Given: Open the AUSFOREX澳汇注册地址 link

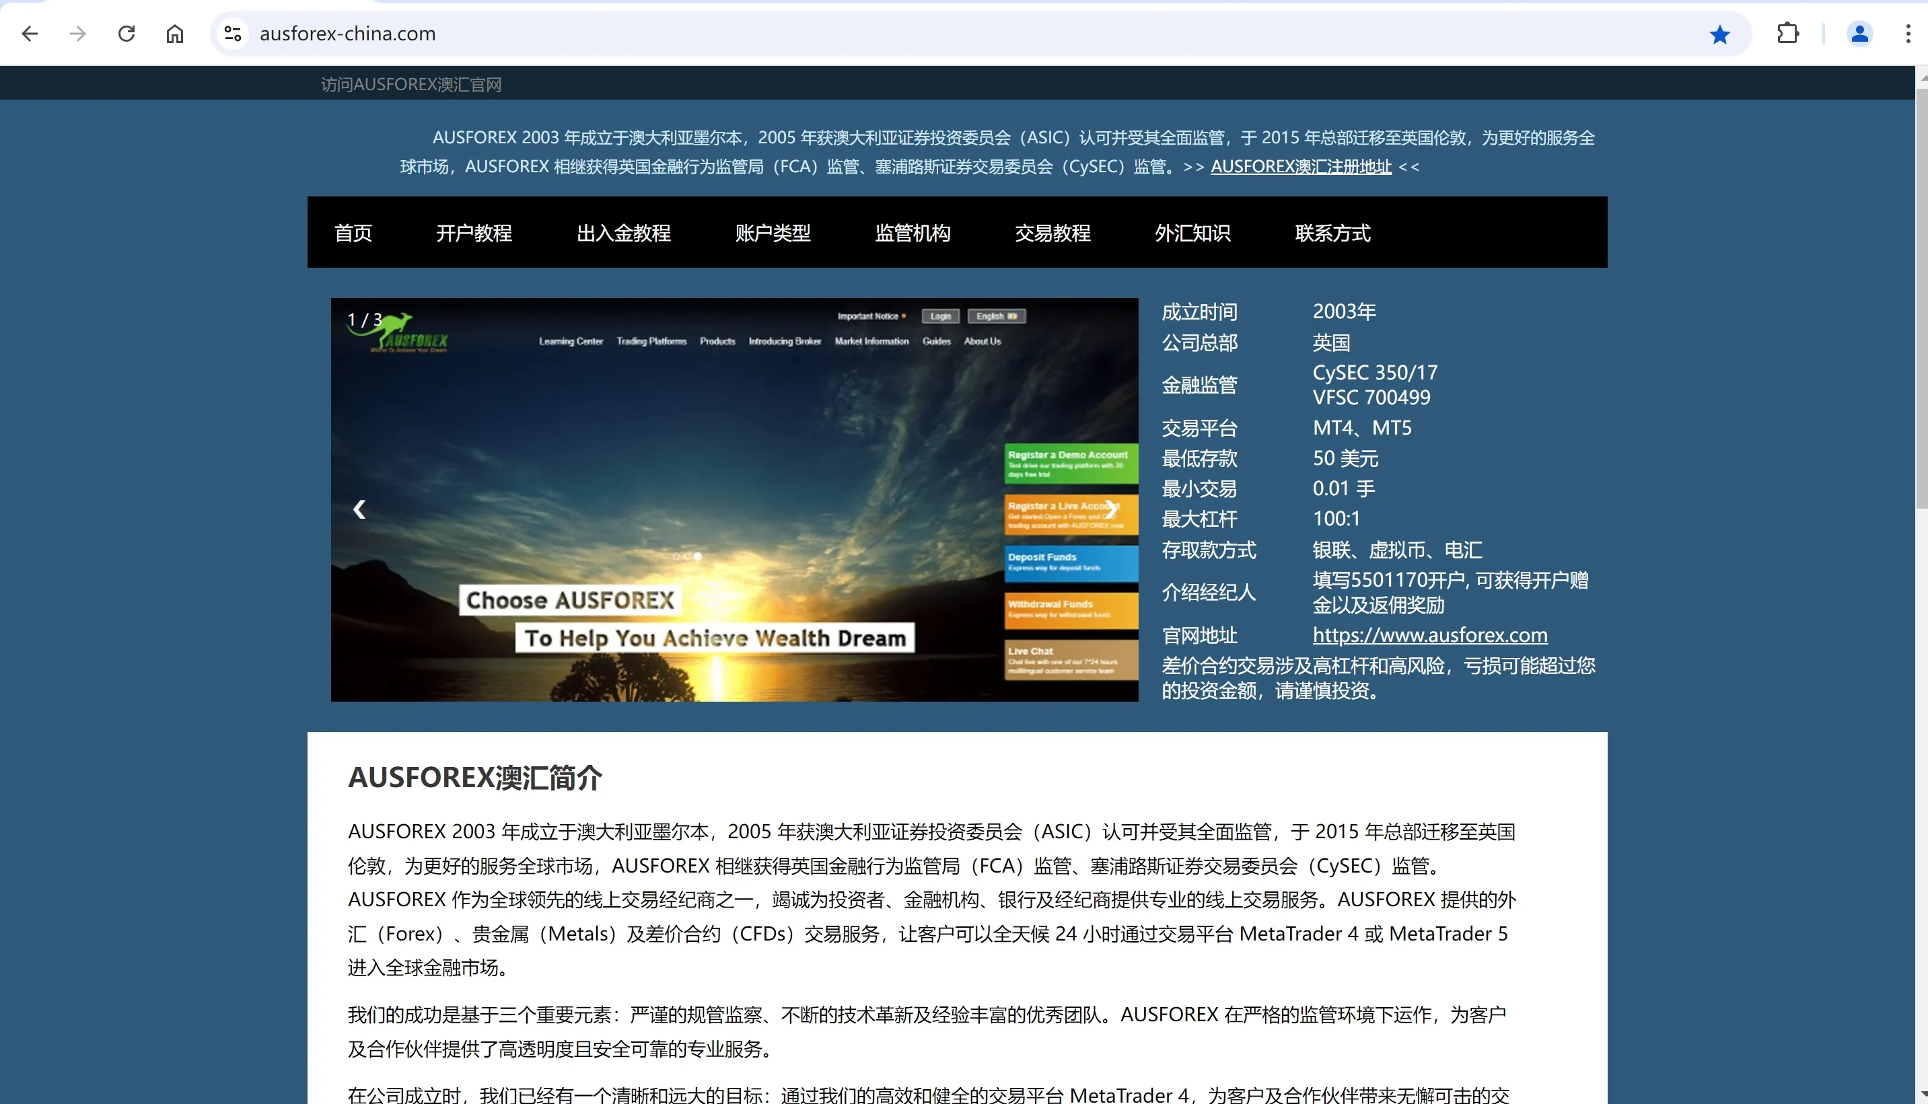Looking at the screenshot, I should click(1301, 166).
